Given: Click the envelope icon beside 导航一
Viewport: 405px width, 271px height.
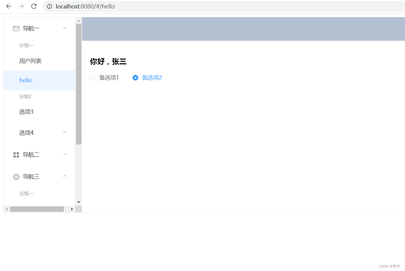Looking at the screenshot, I should click(16, 29).
